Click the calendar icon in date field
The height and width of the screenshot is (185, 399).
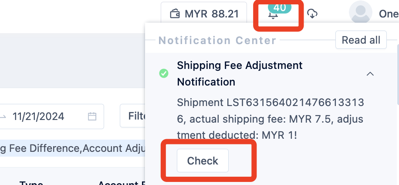point(92,116)
